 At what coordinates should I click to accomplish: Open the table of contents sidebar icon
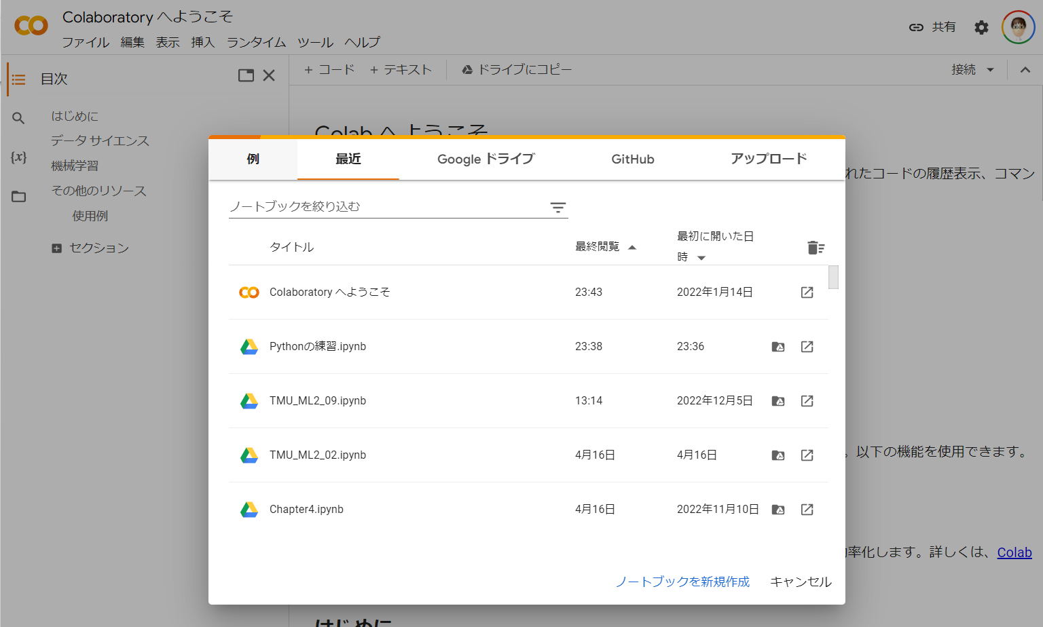[x=18, y=79]
